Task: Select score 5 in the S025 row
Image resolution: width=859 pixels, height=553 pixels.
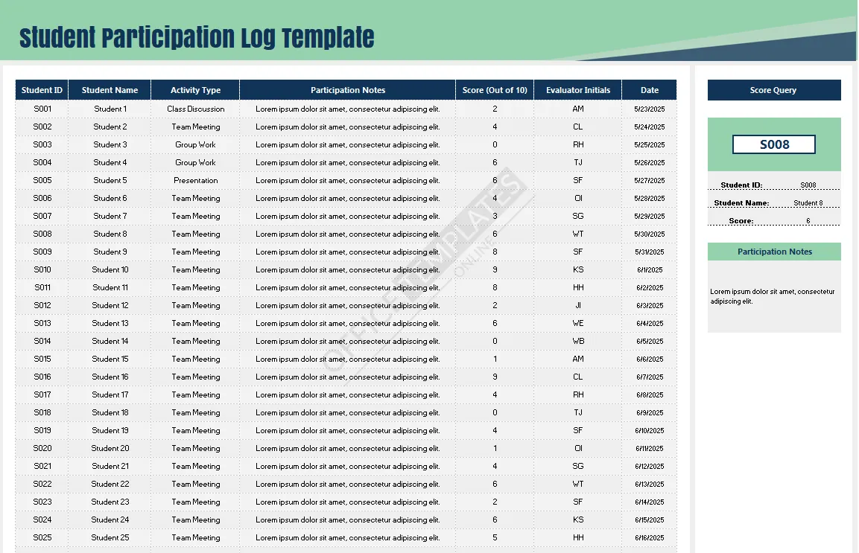Action: [495, 537]
